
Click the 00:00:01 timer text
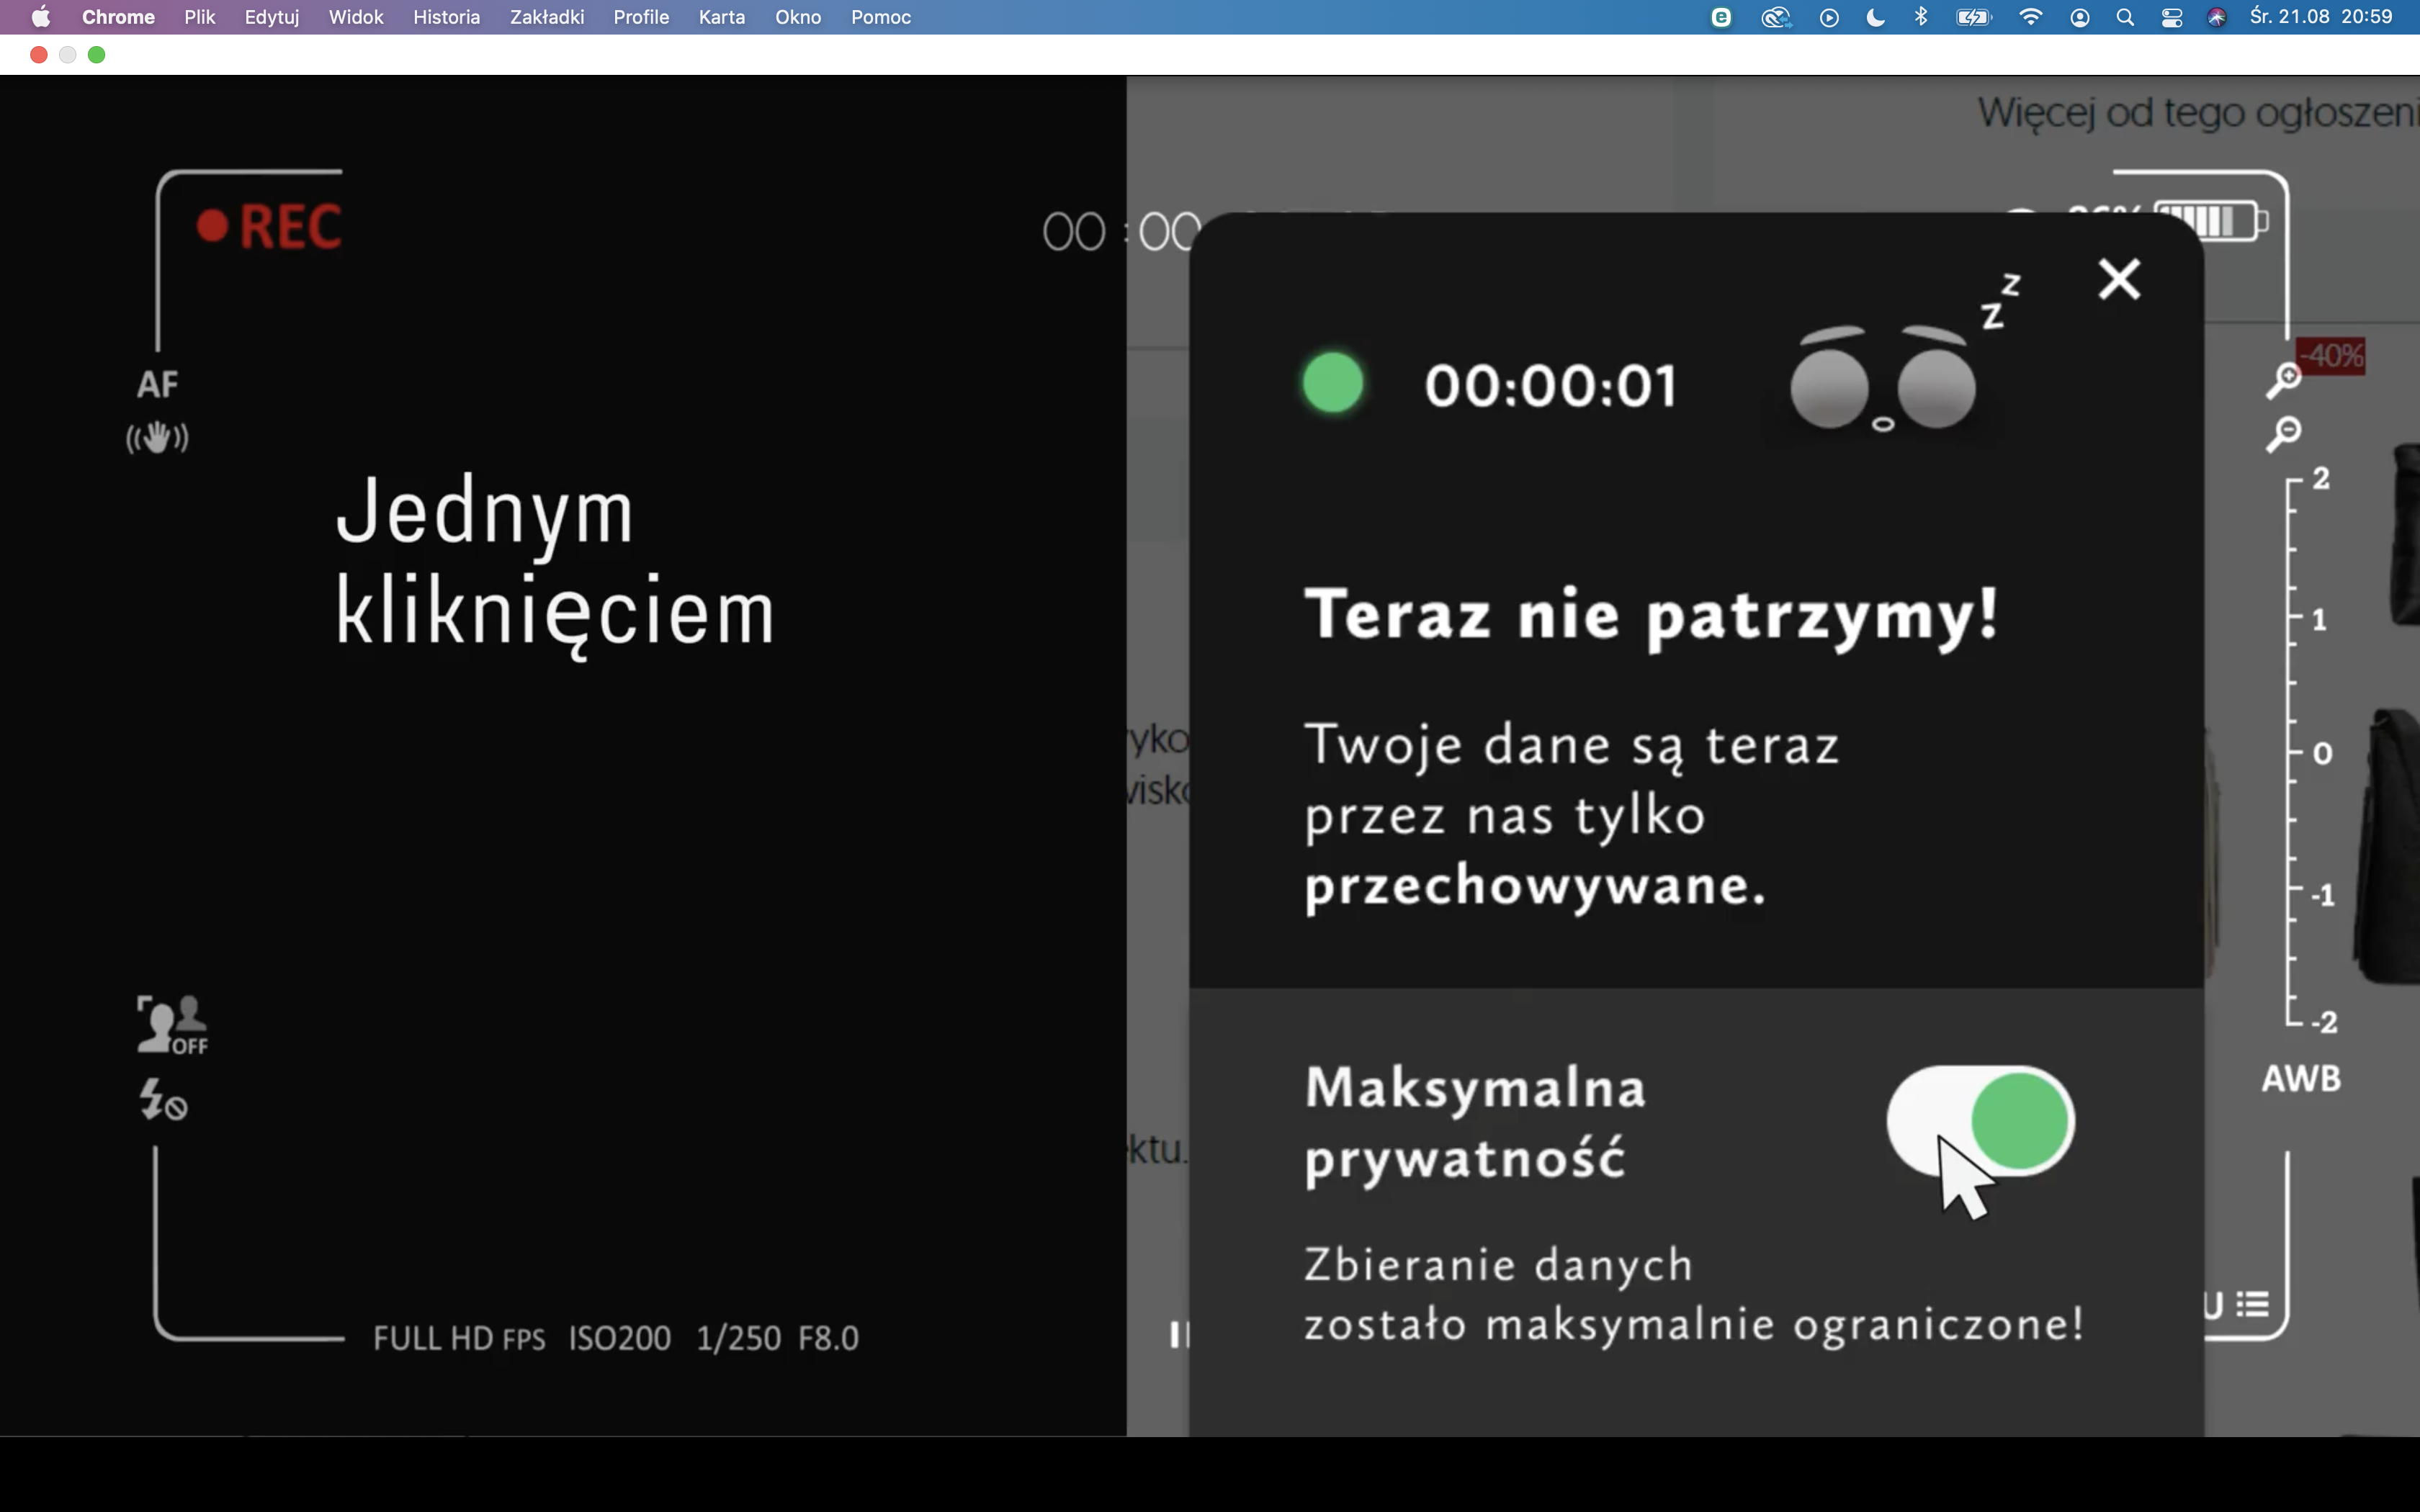(1551, 386)
